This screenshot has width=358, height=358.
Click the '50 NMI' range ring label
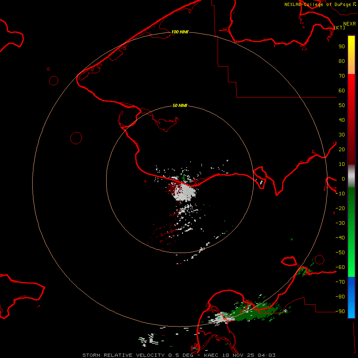(x=180, y=105)
